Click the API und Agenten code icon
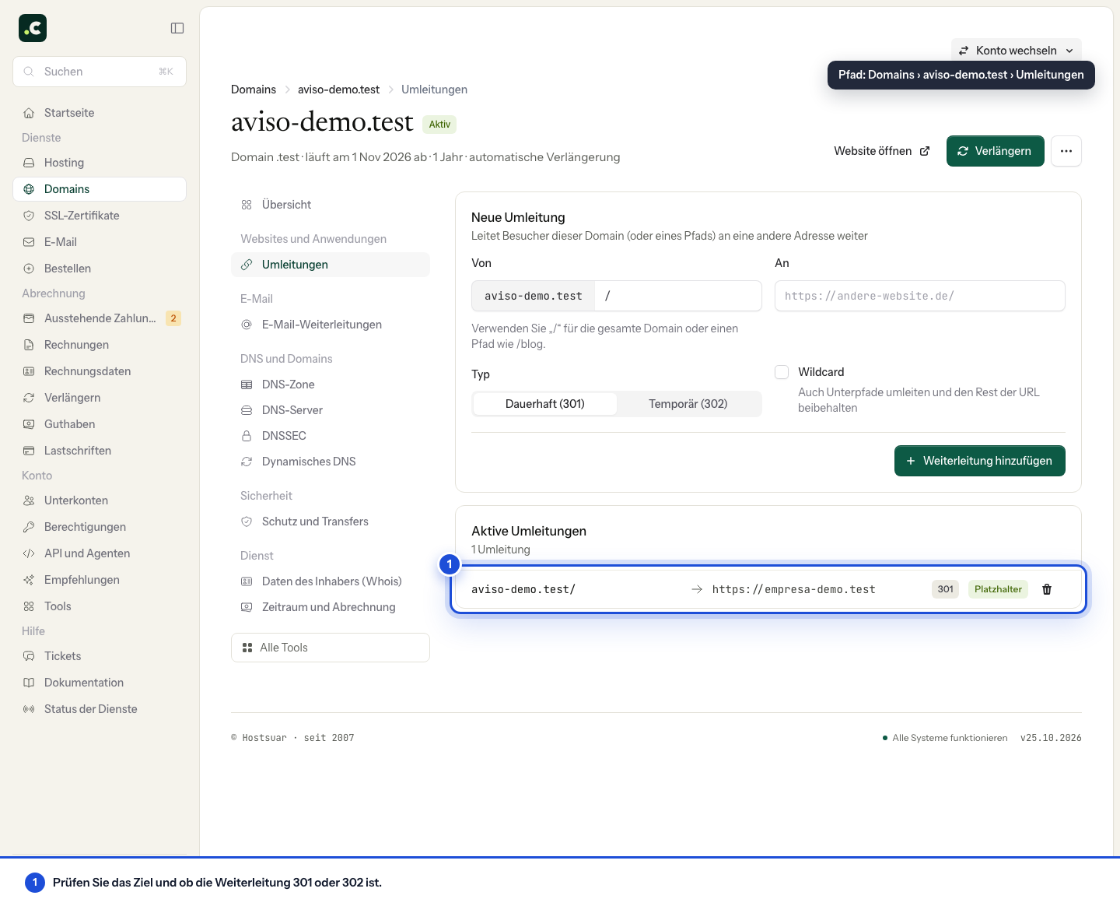The image size is (1120, 906). (29, 553)
